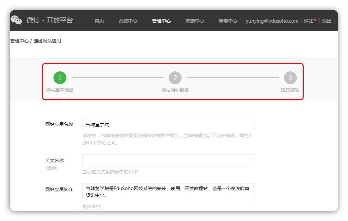The image size is (348, 221).
Task: Click the empty 英文名称 input field
Action: point(168,160)
